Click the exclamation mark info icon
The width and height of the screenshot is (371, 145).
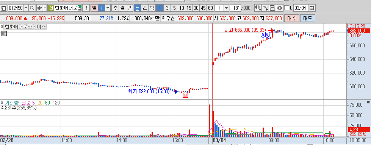pos(86,8)
